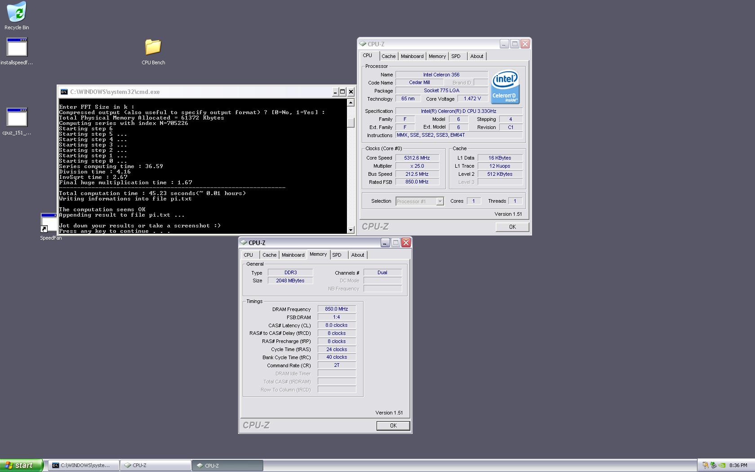
Task: Click the Multiplier value x 25.0
Action: (417, 166)
